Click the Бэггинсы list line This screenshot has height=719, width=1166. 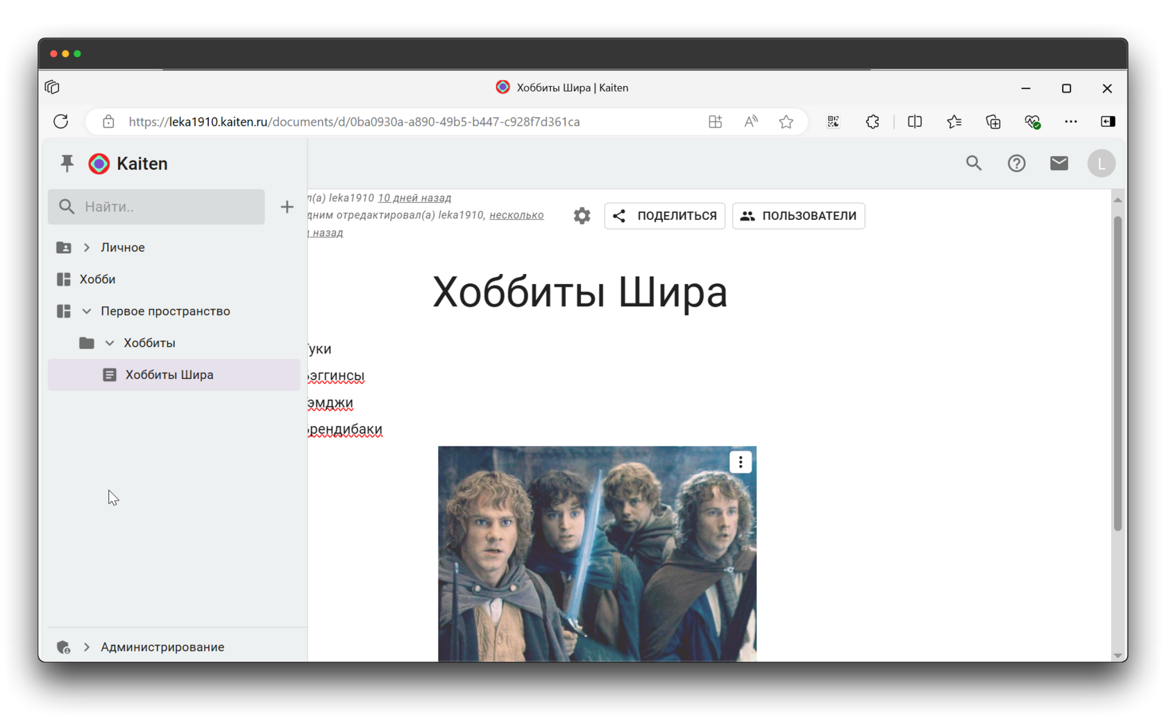(336, 375)
